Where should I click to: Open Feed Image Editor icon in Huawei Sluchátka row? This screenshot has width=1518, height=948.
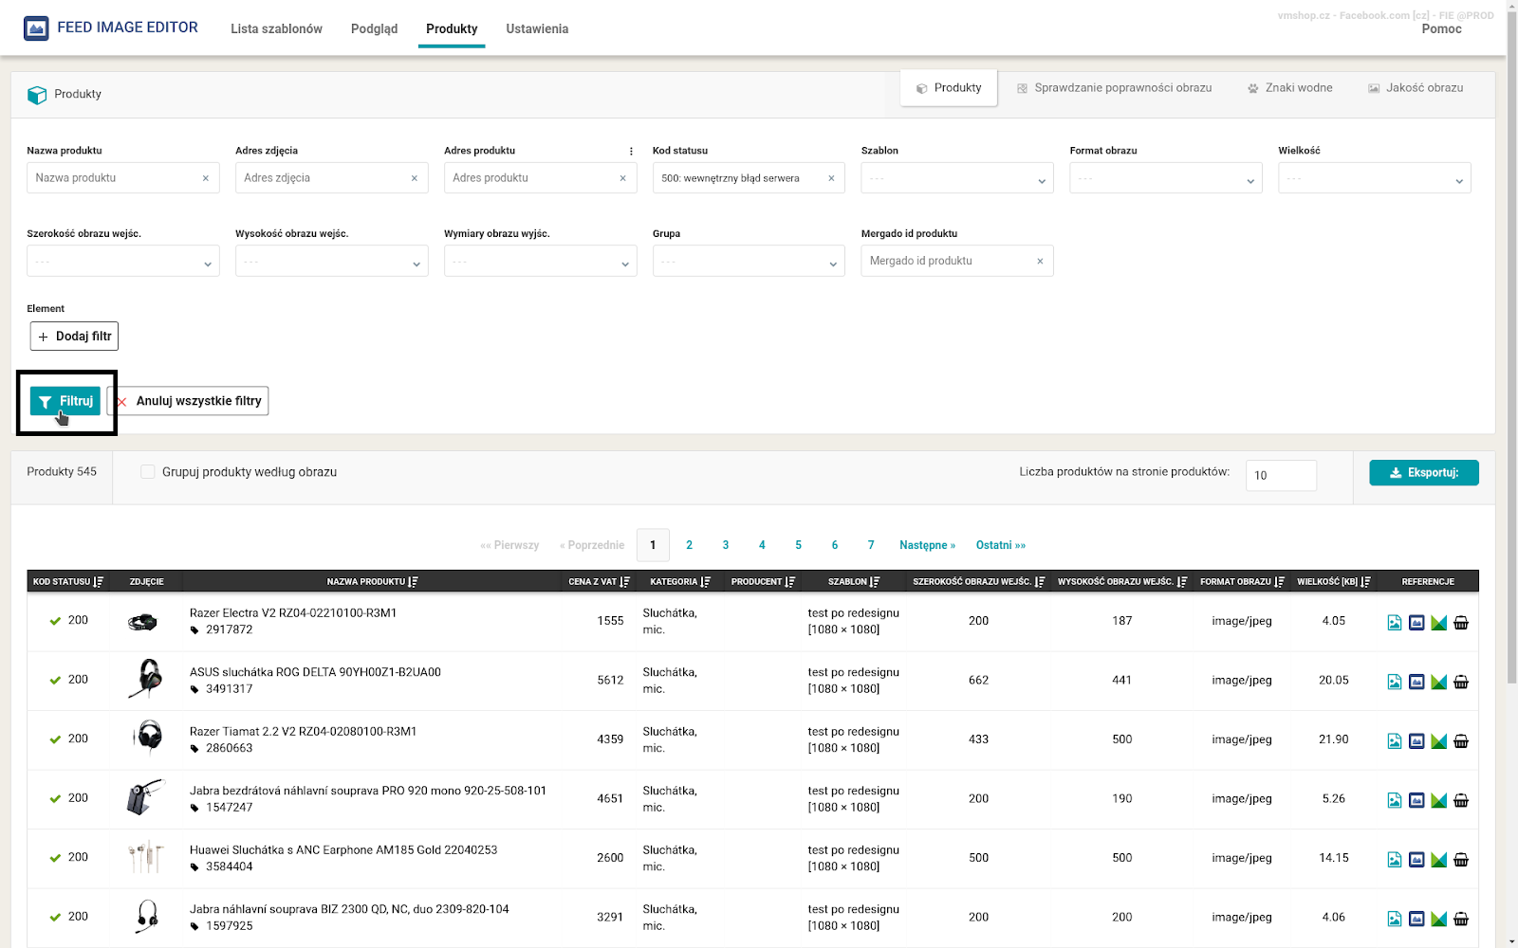(x=1416, y=860)
